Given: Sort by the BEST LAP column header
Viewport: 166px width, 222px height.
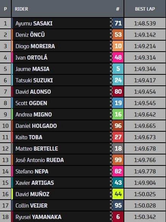Looking at the screenshot, I should point(145,9).
